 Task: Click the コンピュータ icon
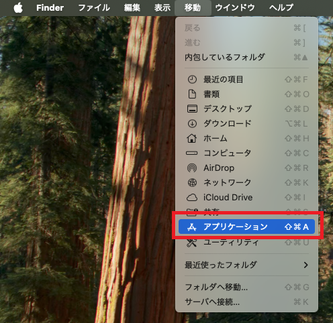192,153
